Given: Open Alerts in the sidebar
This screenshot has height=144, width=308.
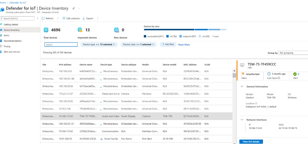Looking at the screenshot, I should [x=6, y=35].
